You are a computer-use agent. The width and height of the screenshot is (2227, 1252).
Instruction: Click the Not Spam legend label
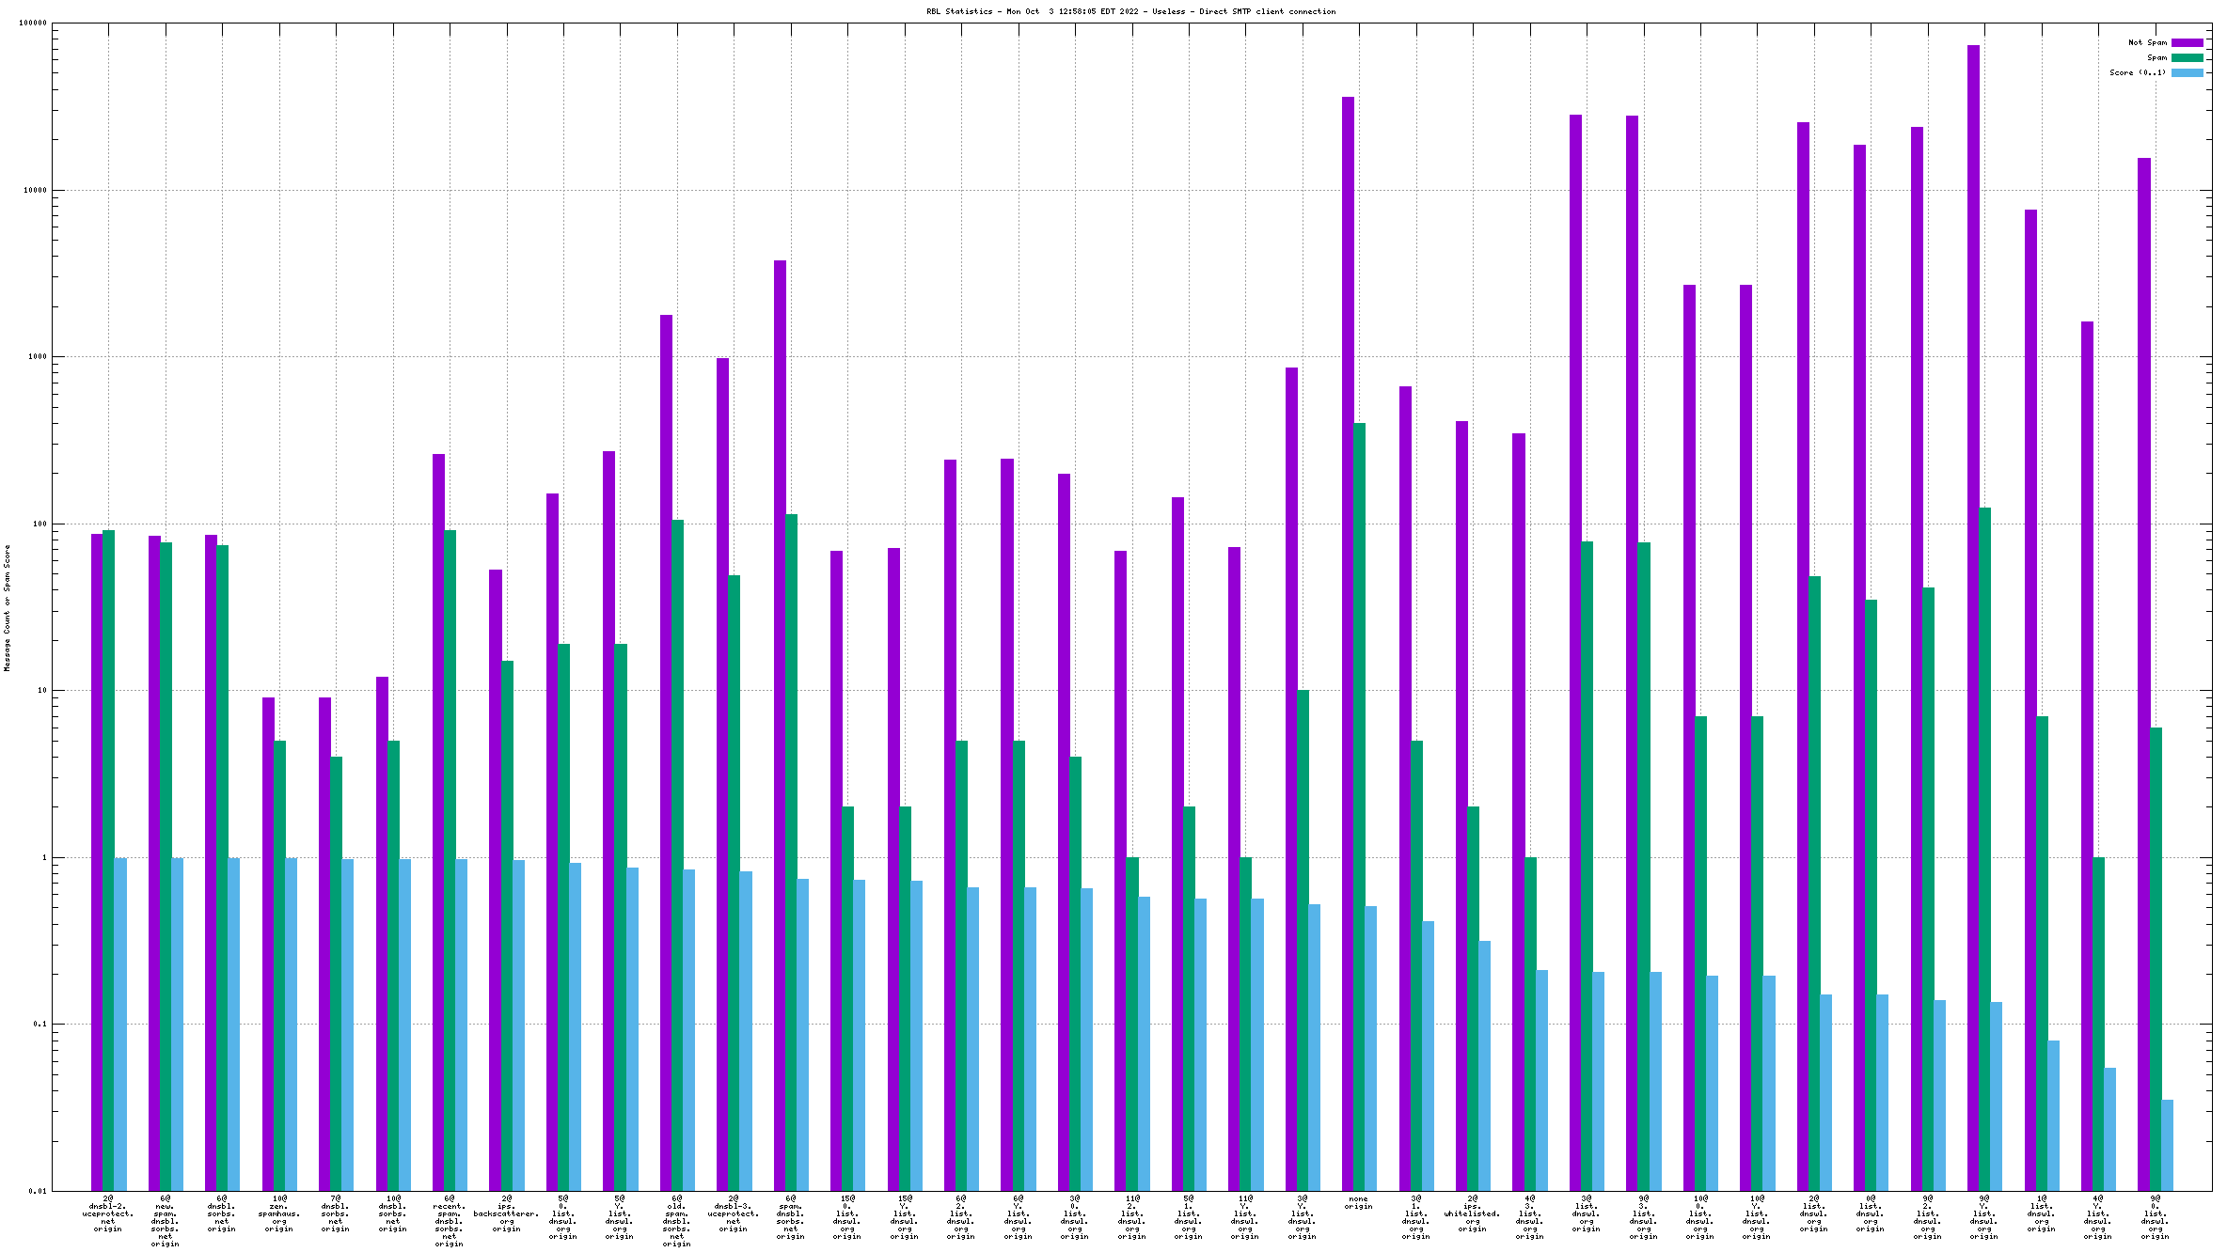(x=2147, y=42)
